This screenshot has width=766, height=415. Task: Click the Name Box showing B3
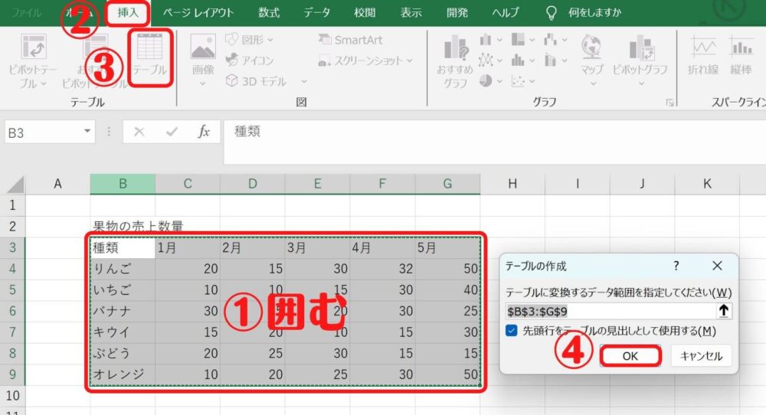point(43,132)
